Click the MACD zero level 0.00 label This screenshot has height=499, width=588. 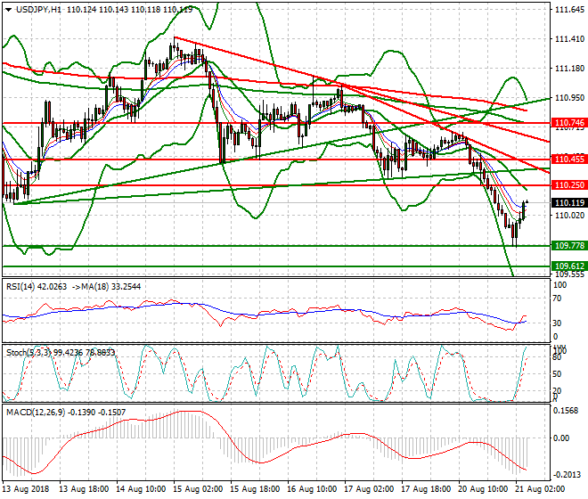point(561,438)
